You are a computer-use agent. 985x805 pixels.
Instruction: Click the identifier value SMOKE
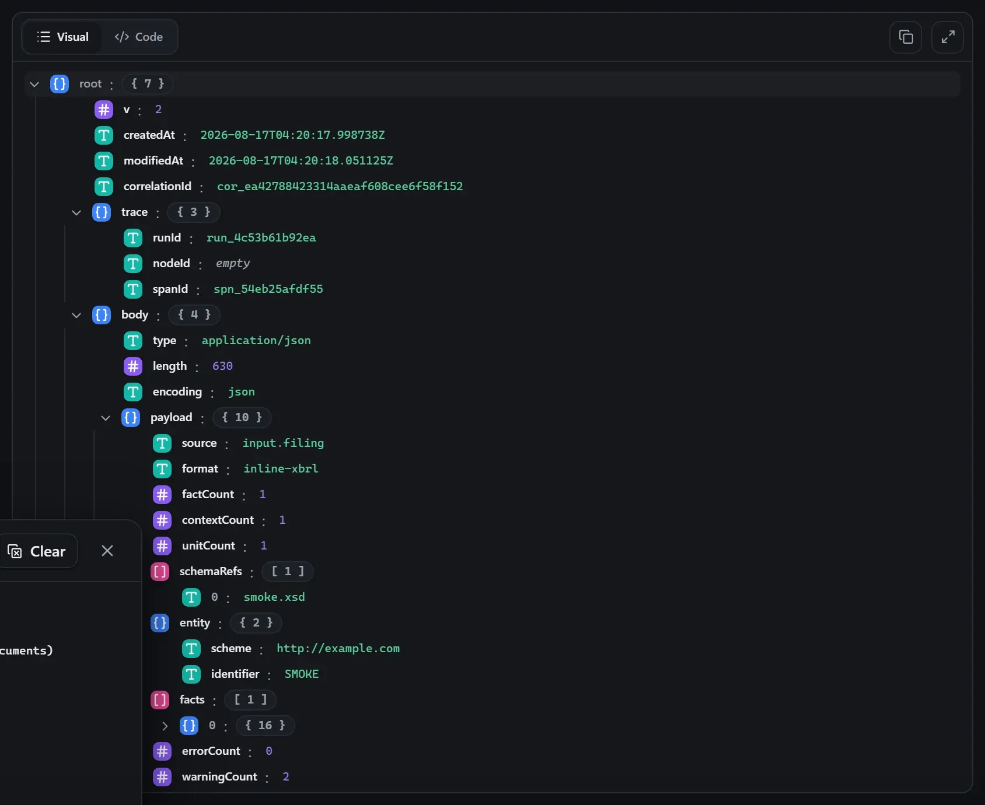[x=302, y=674]
